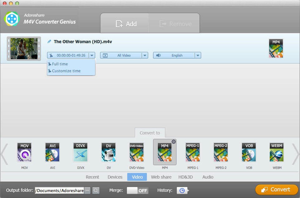This screenshot has height=198, width=300.
Task: Open conversion history clock icon
Action: tap(182, 190)
